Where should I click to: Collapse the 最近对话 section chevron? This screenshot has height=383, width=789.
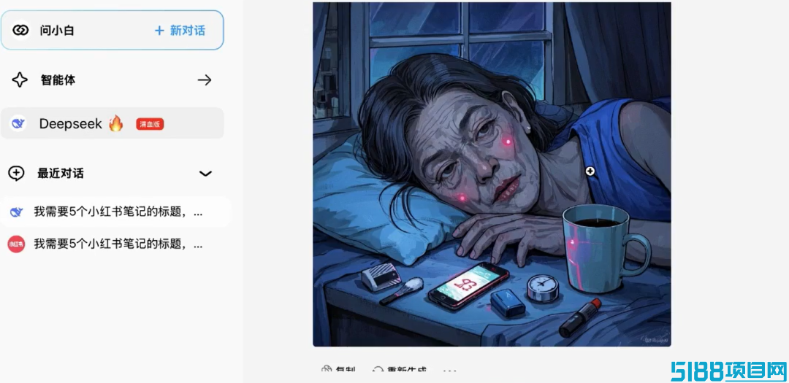pyautogui.click(x=205, y=174)
